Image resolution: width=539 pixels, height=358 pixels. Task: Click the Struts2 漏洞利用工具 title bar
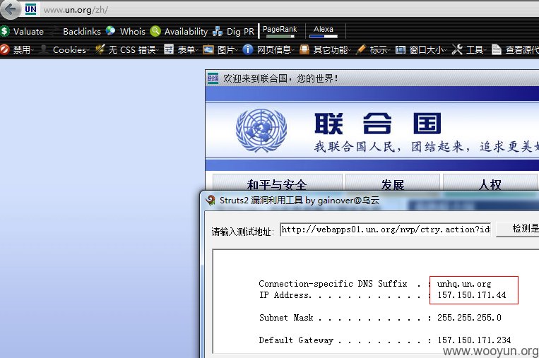pos(299,201)
